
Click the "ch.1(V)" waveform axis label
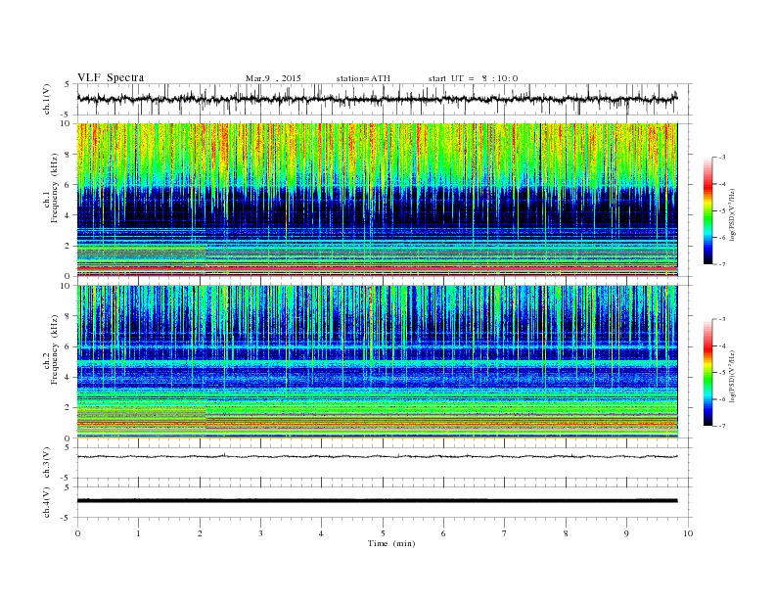point(47,99)
